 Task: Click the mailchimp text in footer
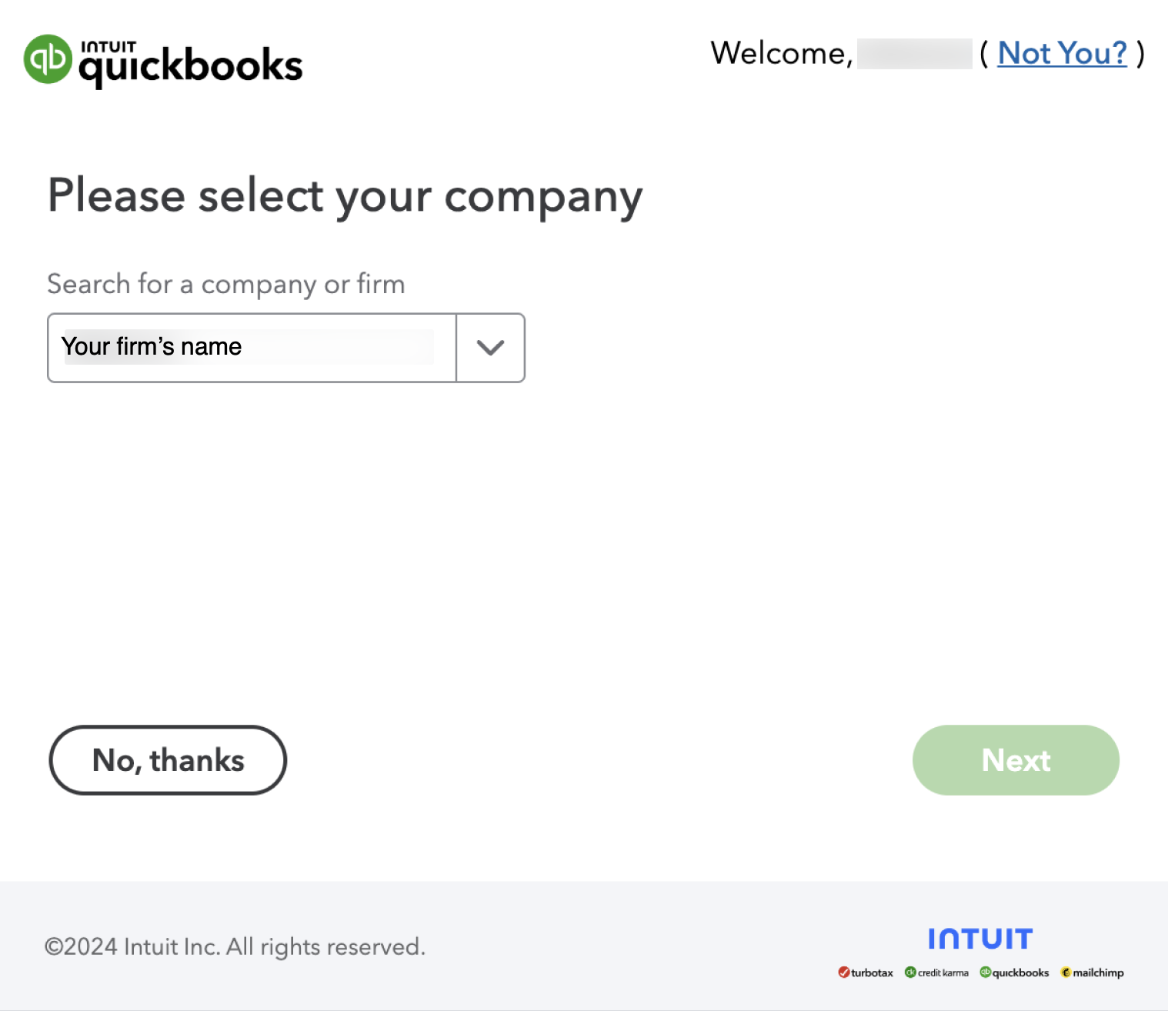click(1099, 973)
